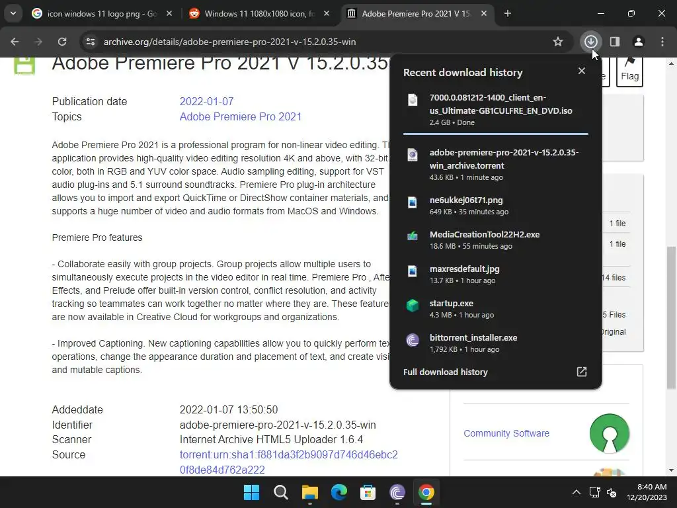Screen dimensions: 677x508
Task: Toggle the Chrome side panel icon
Action: pyautogui.click(x=614, y=42)
